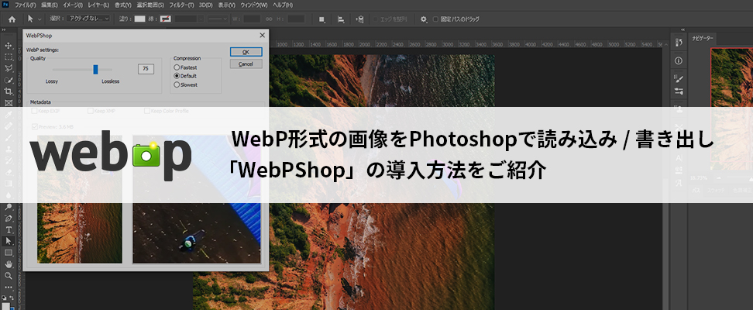Screen dimensions: 753x310
Task: Click the link width and height icon
Action: click(269, 19)
